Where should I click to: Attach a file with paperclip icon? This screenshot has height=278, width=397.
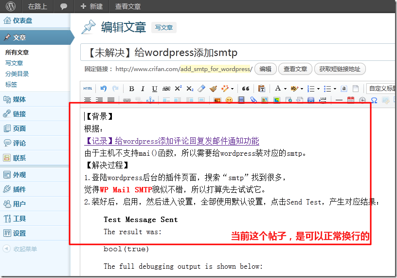coord(253,100)
